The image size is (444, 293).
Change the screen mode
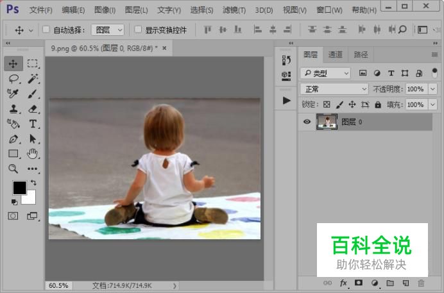[32, 216]
